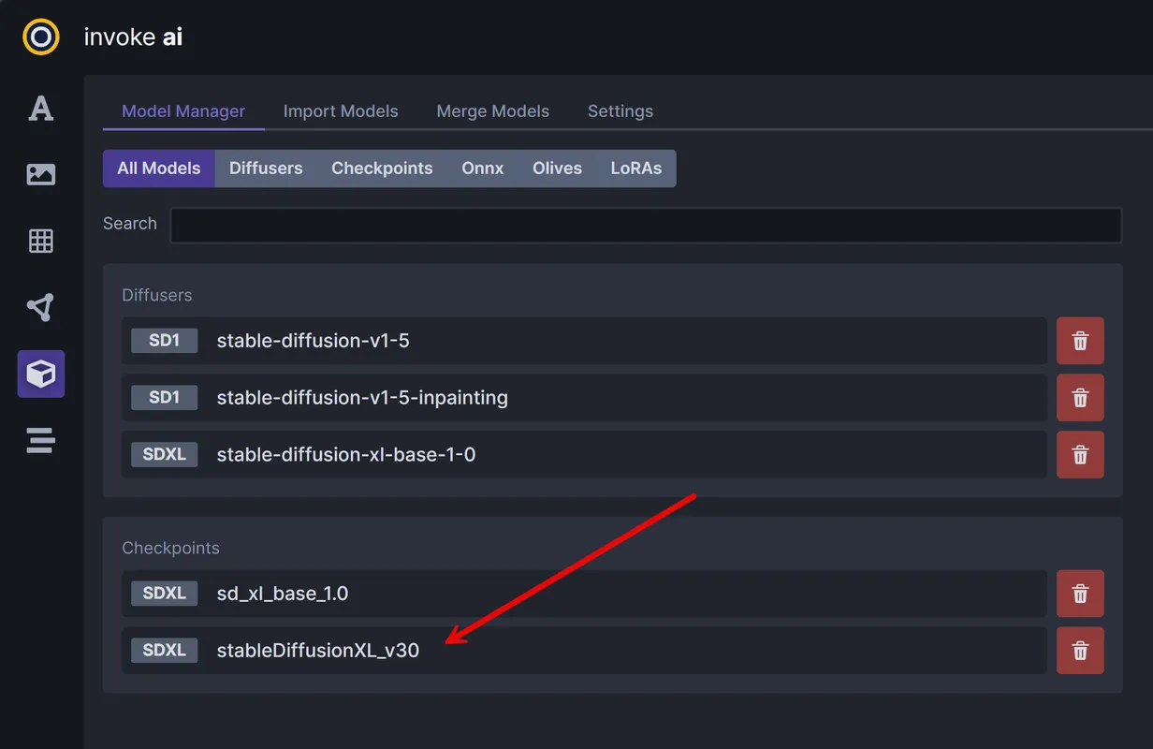Open the Text to Image sidebar icon
1153x749 pixels.
[x=40, y=109]
